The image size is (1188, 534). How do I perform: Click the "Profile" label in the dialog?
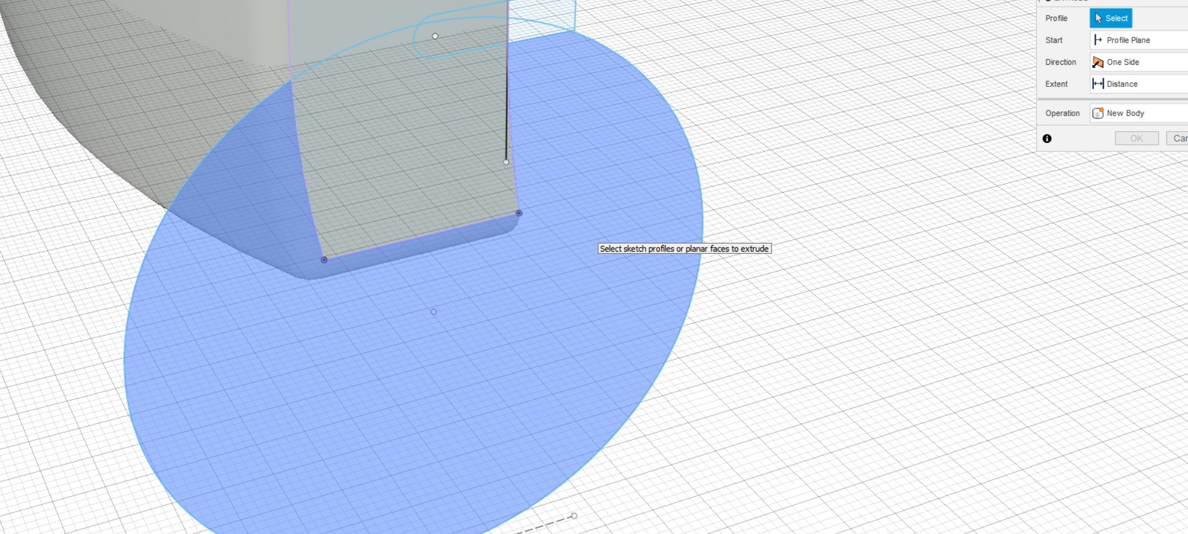tap(1057, 18)
